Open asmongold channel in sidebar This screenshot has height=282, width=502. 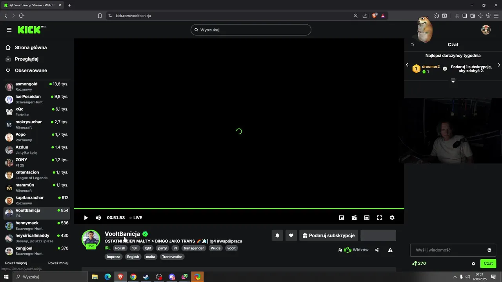tap(37, 87)
